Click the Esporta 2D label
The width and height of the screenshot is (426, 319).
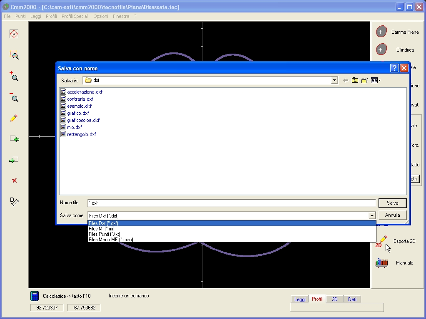(404, 241)
